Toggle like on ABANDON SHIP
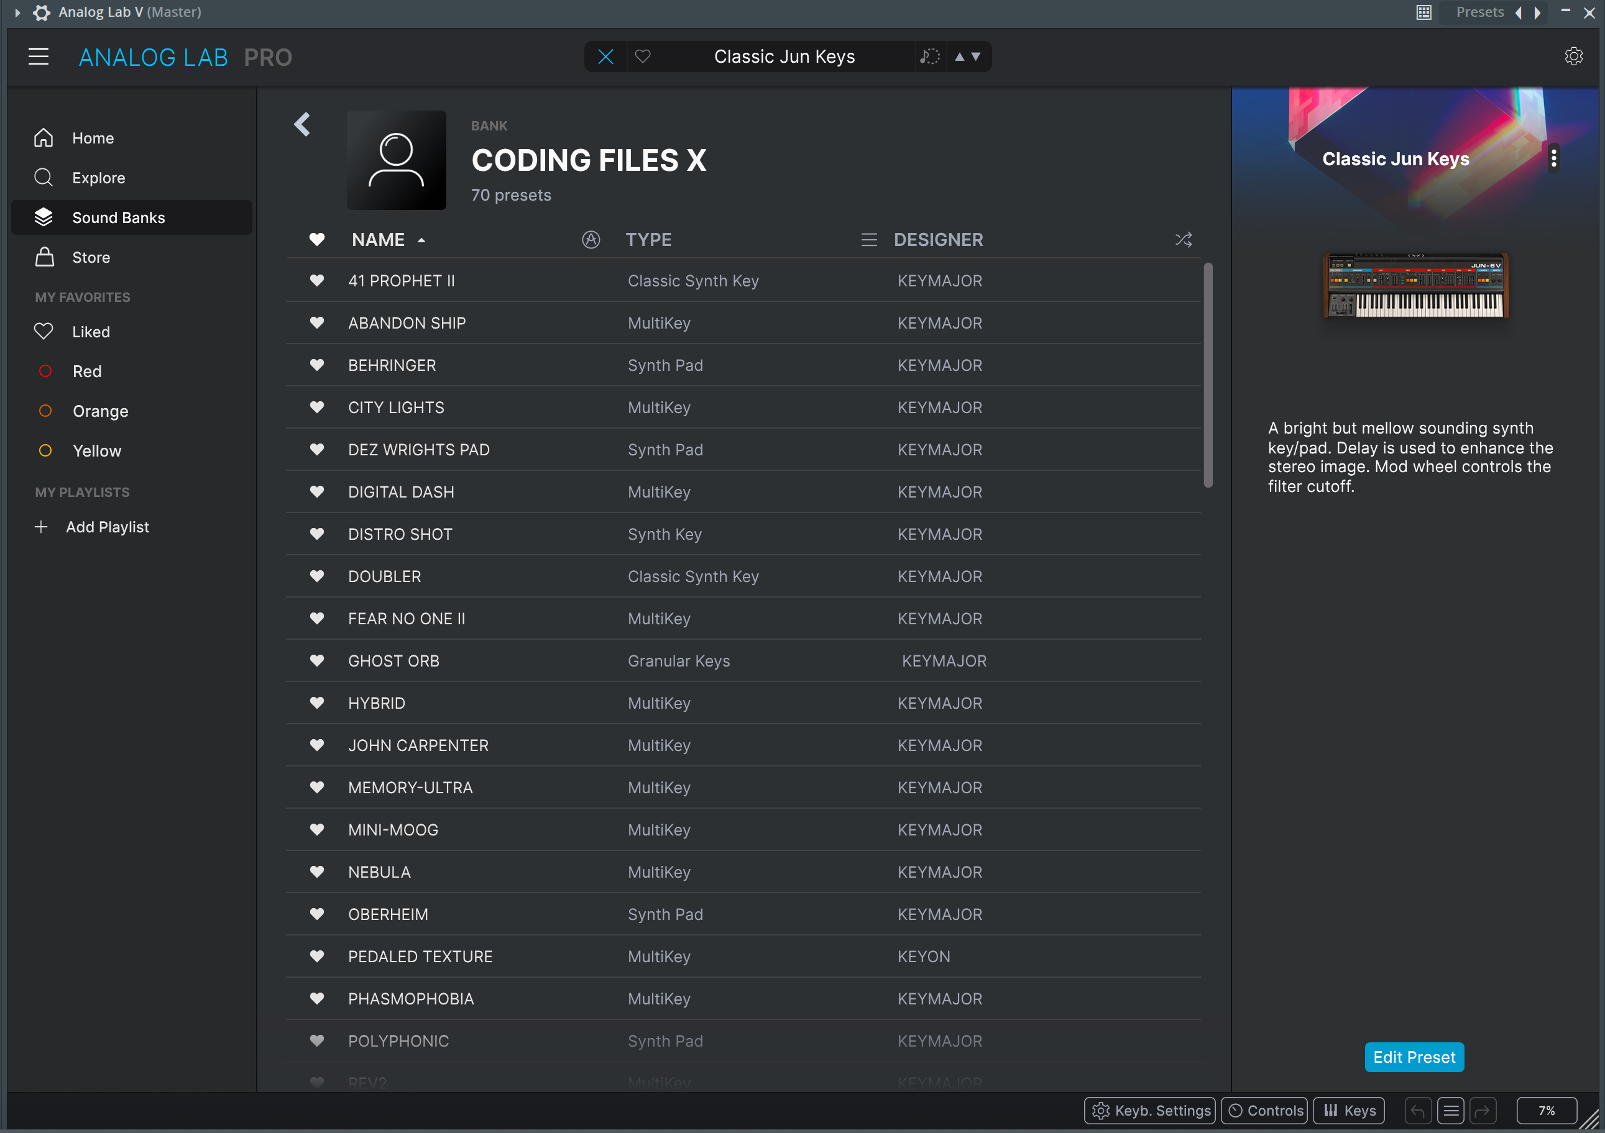The image size is (1605, 1133). point(316,323)
